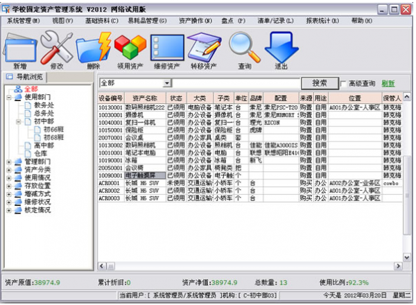Open 转移资产 notepad pencil icon
The height and width of the screenshot is (305, 416).
[204, 47]
